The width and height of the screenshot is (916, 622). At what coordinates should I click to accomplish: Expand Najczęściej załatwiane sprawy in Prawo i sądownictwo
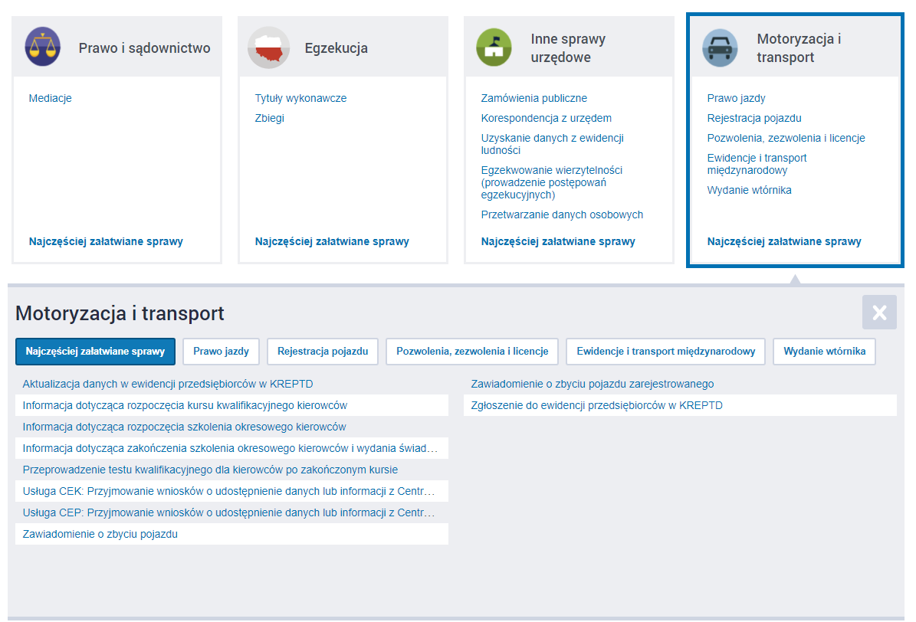coord(106,241)
